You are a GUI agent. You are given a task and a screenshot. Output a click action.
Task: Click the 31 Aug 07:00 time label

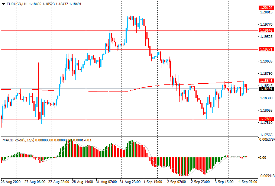(x=106, y=182)
